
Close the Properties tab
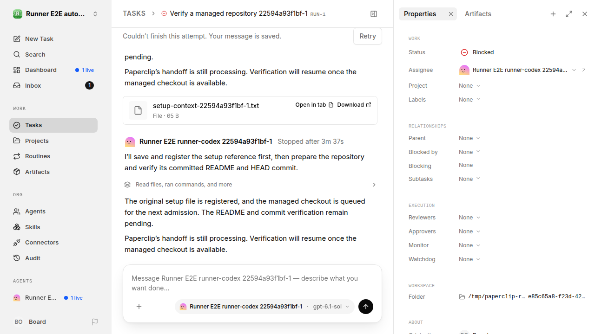(x=451, y=14)
